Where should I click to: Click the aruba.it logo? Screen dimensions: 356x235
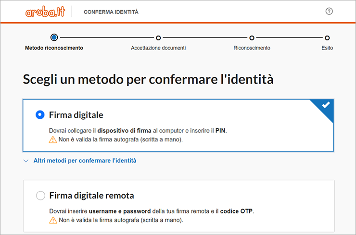click(x=45, y=12)
